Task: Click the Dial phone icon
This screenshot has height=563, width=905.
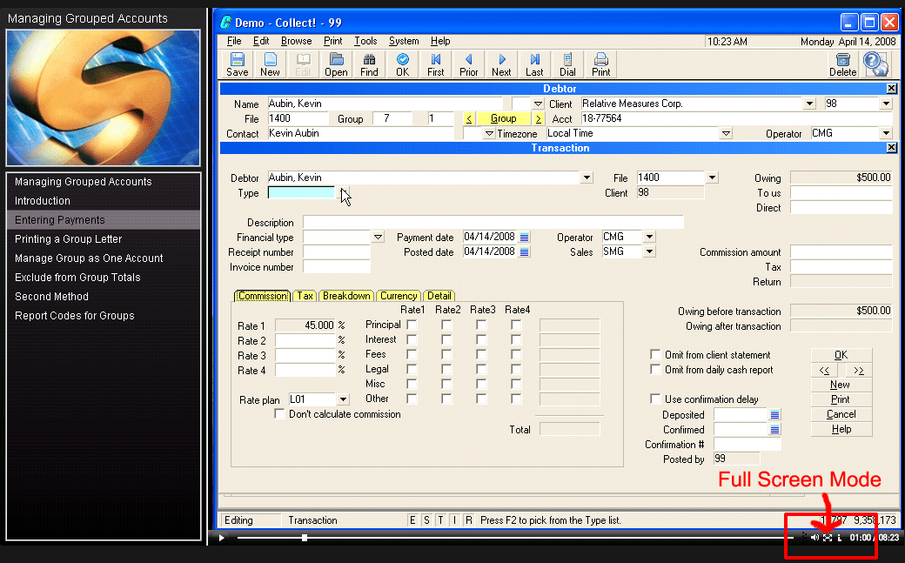Action: pyautogui.click(x=567, y=64)
